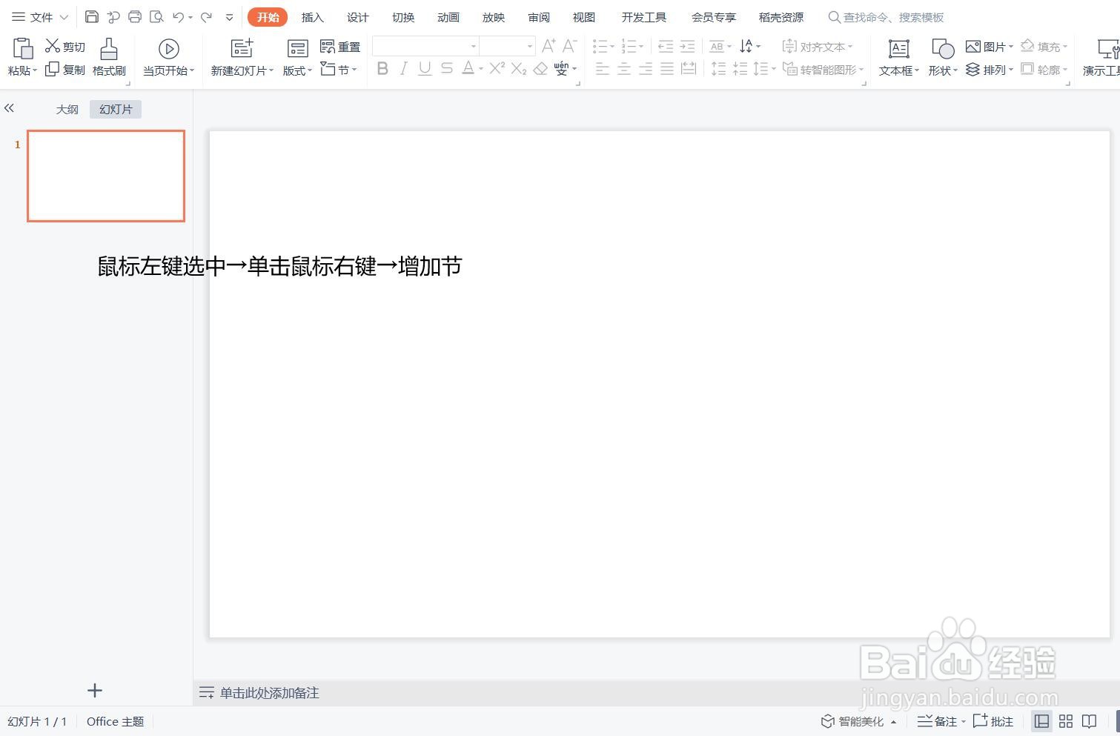Toggle italic formatting

(402, 68)
